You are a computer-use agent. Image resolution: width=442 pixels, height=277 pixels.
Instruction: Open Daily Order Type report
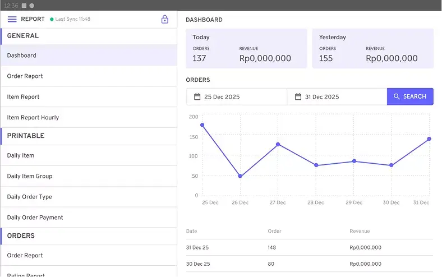(x=89, y=197)
